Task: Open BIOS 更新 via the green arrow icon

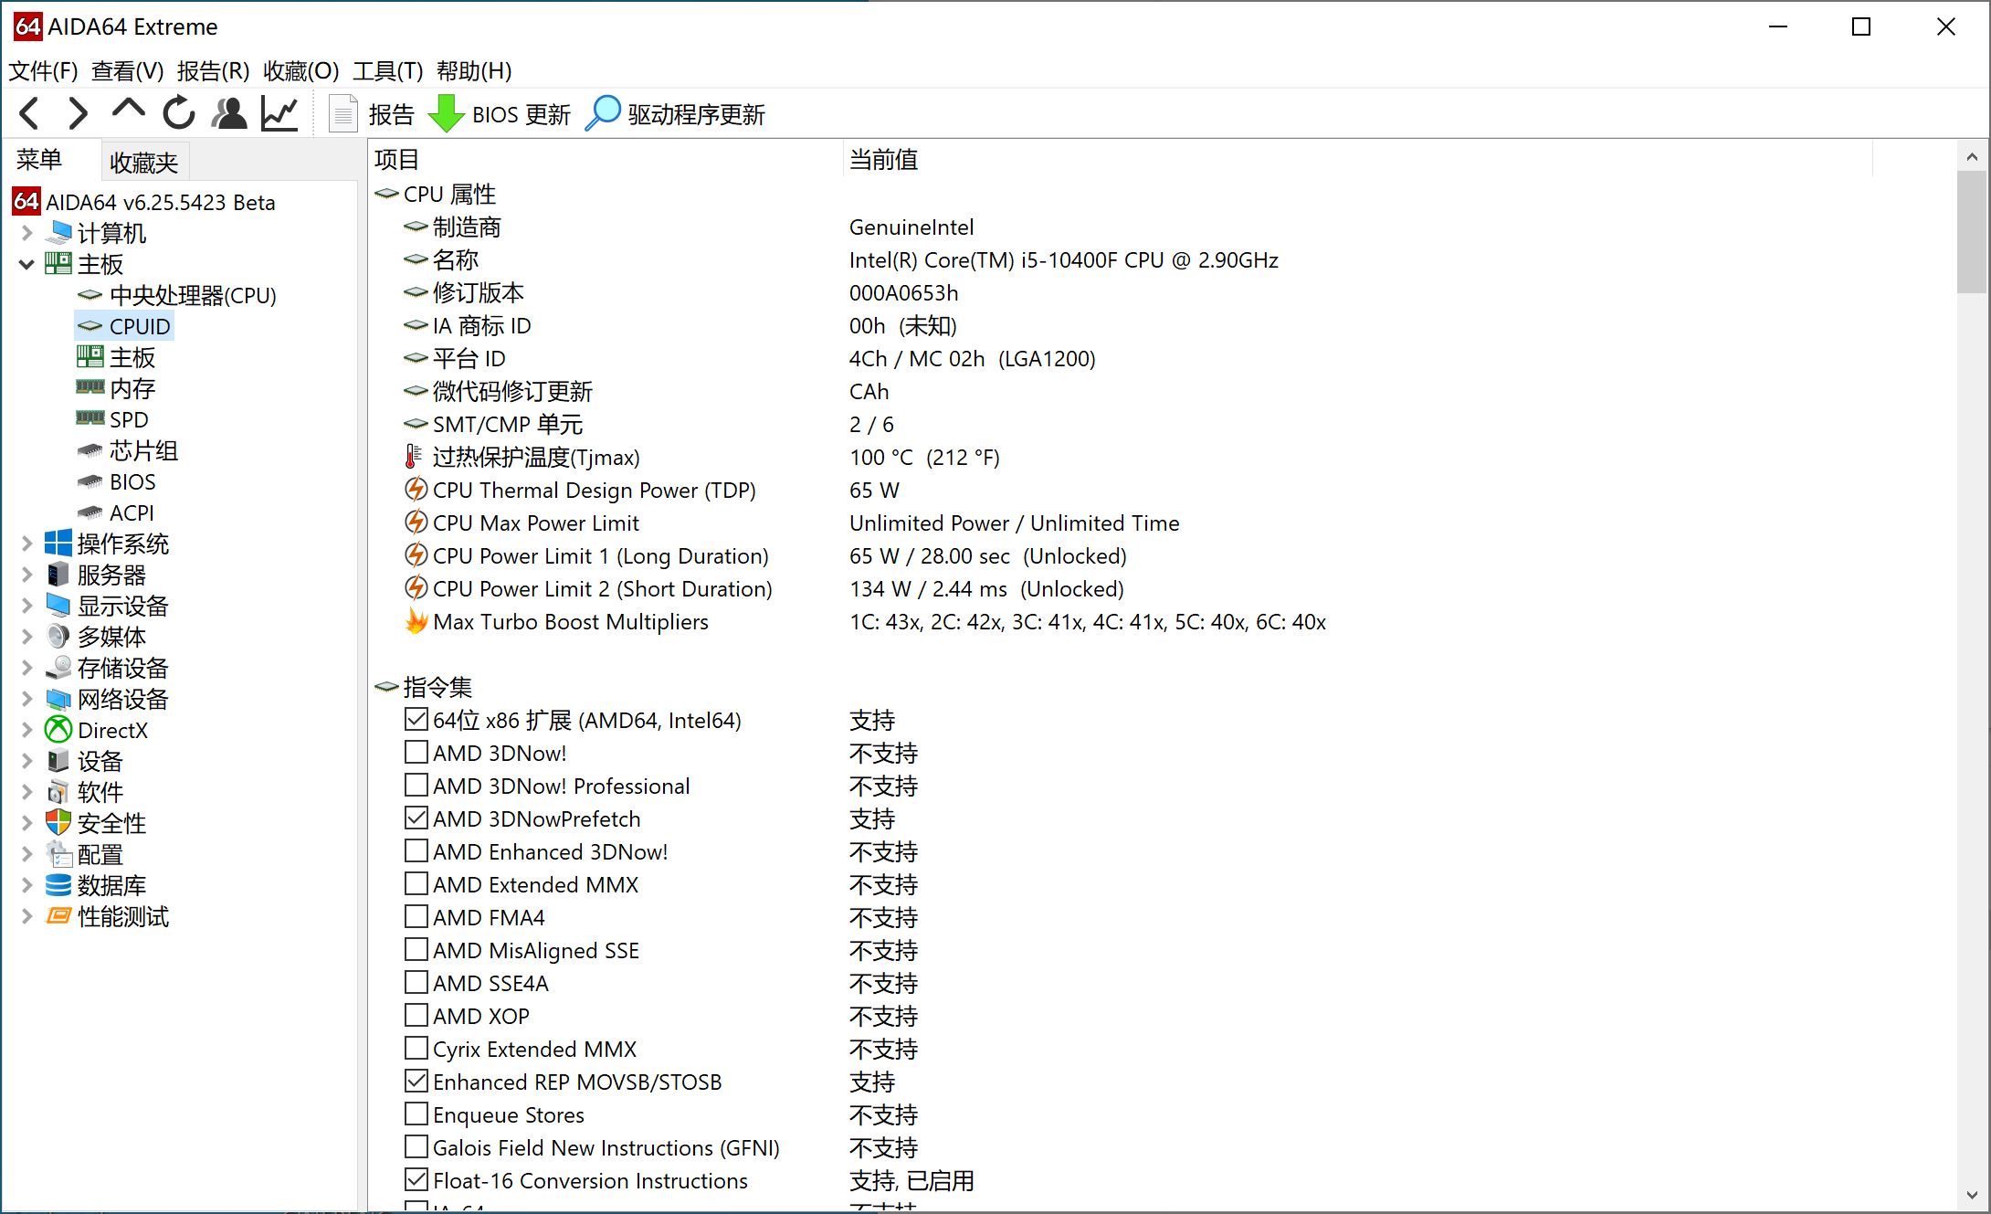Action: pyautogui.click(x=447, y=112)
